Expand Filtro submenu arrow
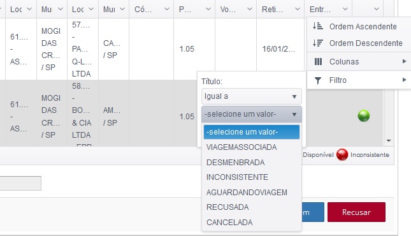The width and height of the screenshot is (411, 236). pos(404,80)
